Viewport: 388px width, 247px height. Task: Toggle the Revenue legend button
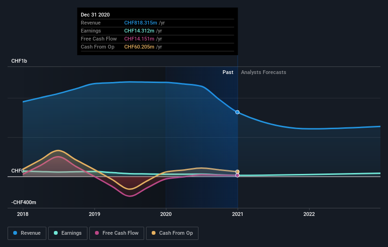(x=27, y=233)
